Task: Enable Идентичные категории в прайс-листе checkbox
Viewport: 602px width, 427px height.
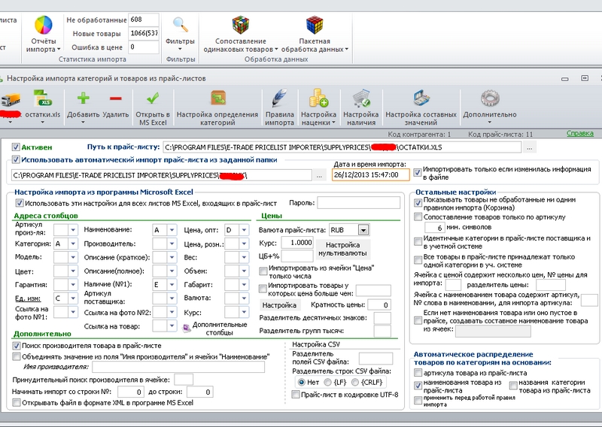Action: coord(418,242)
